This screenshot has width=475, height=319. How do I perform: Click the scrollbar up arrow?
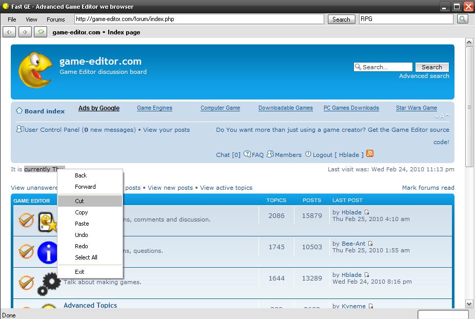[x=469, y=43]
